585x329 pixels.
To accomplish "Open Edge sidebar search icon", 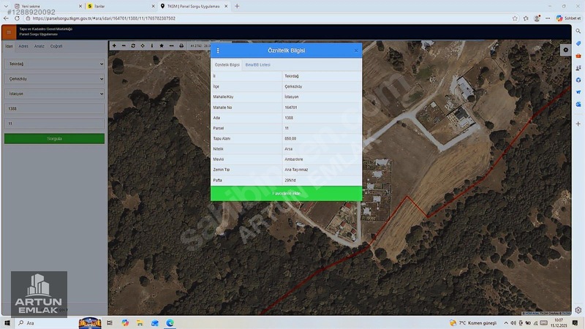I will [578, 31].
